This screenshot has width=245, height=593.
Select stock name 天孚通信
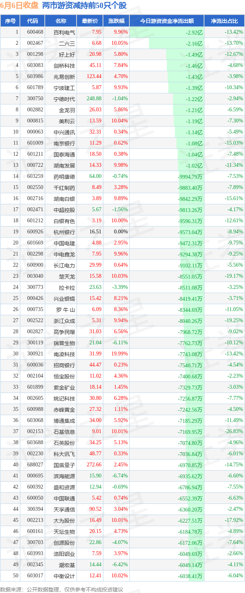click(x=64, y=509)
